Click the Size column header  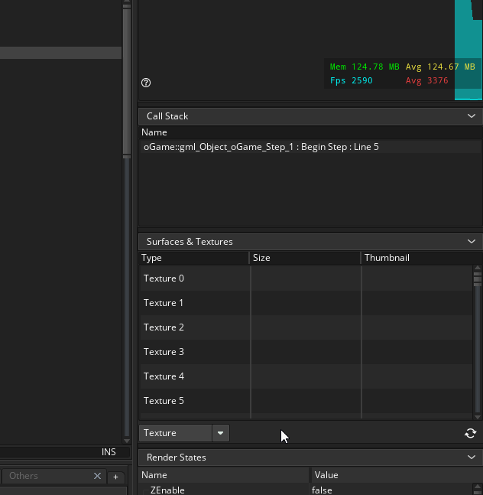point(261,258)
